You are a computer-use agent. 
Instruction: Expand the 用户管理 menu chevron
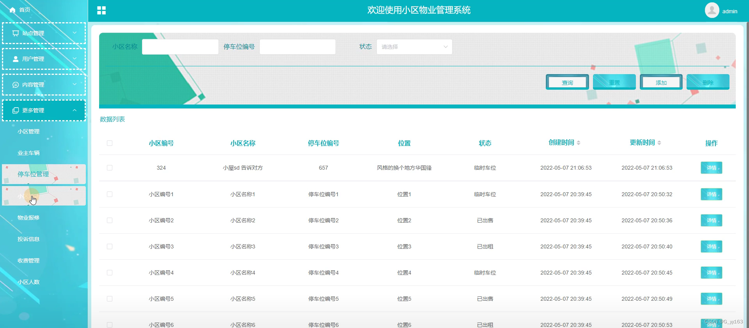click(75, 59)
